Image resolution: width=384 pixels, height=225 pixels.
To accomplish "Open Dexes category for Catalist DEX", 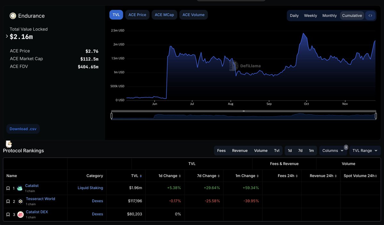I will click(x=97, y=214).
